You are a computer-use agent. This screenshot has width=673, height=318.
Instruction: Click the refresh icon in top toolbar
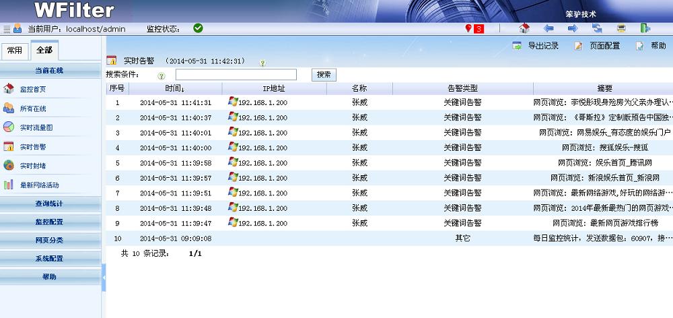click(x=597, y=28)
